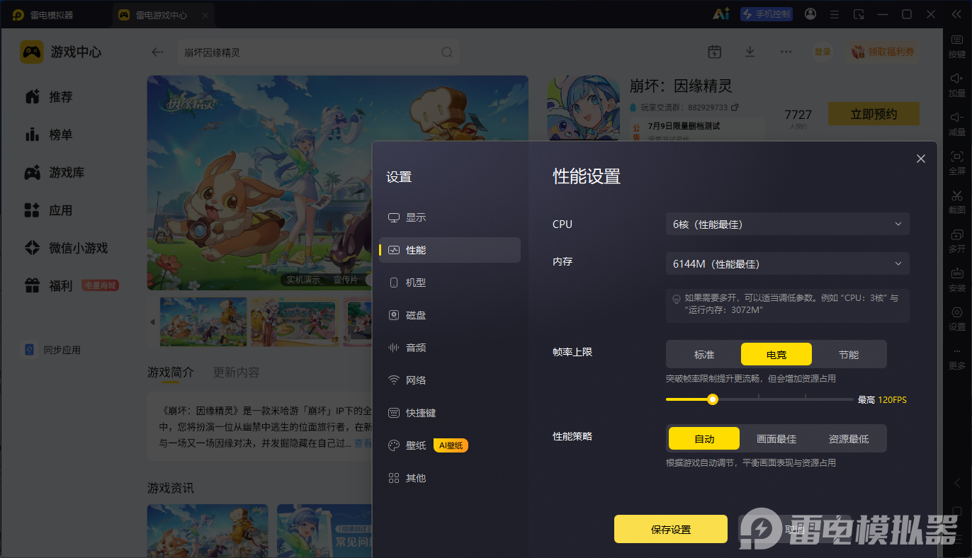Set performance strategy to 画面最佳
Screen dimensions: 972x558
[776, 439]
